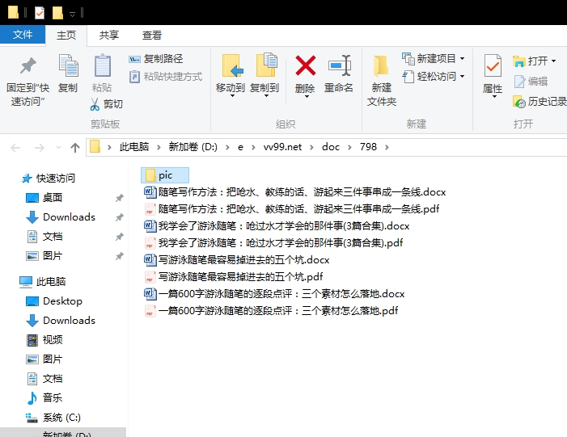The height and width of the screenshot is (437, 567).
Task: Open pinned 图片 in Quick access
Action: click(44, 256)
